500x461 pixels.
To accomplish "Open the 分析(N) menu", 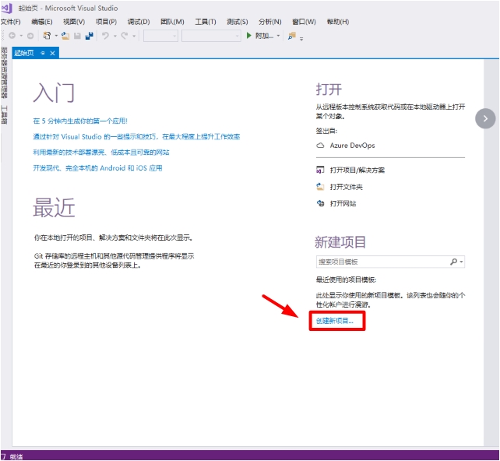I will pos(269,22).
